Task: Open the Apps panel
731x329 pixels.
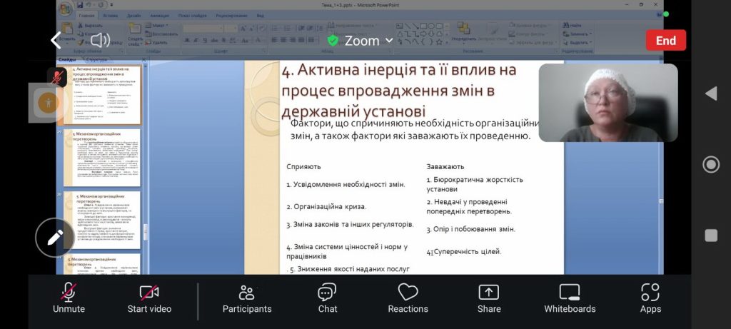Action: (x=650, y=298)
